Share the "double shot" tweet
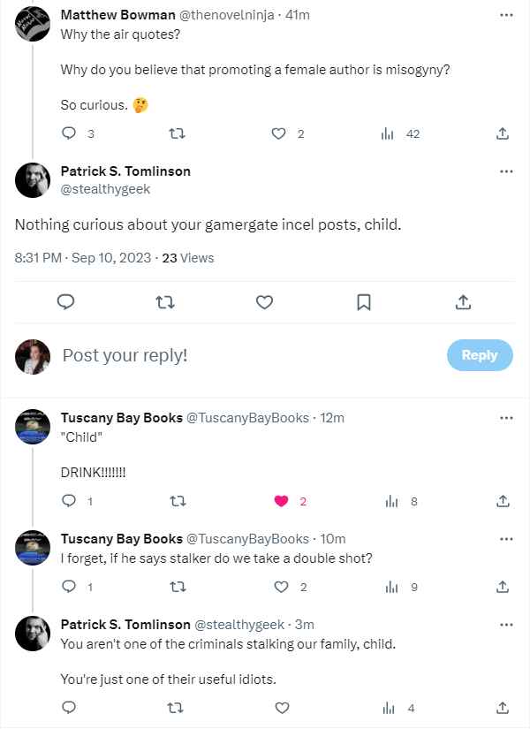The image size is (530, 729). coord(502,586)
